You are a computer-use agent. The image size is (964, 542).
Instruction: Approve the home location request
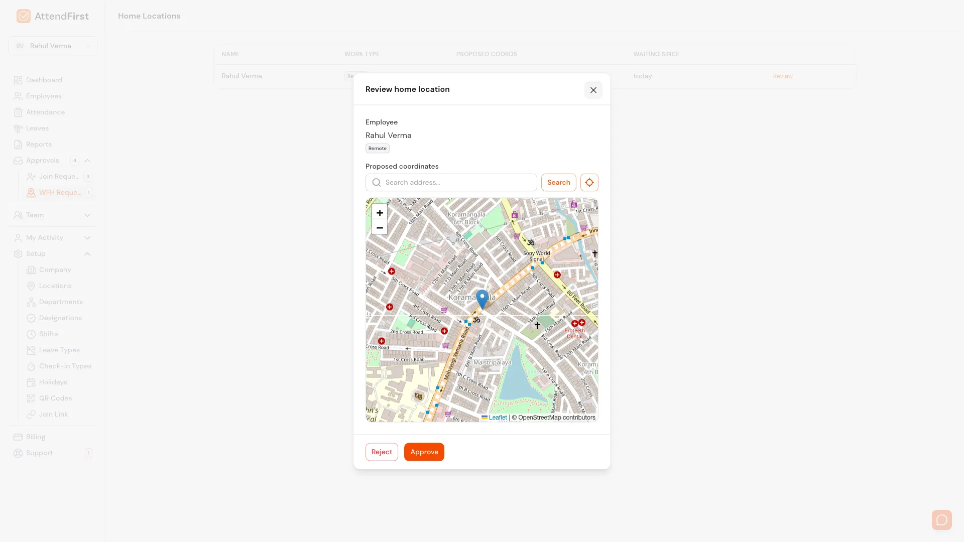[x=424, y=452]
